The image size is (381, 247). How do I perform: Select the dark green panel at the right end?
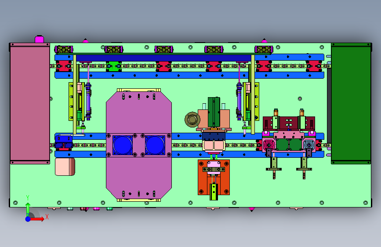[351, 104]
